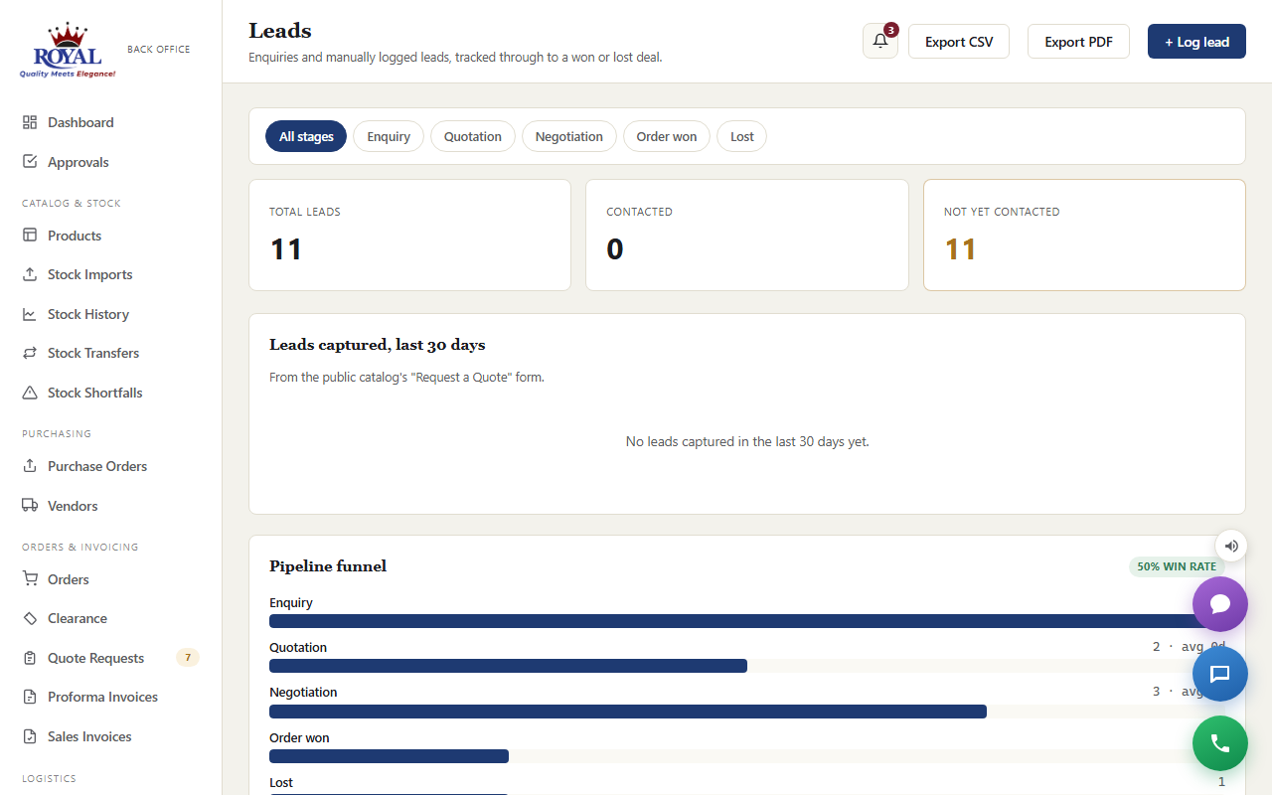Click the Stock Shortfalls warning icon

tap(30, 393)
